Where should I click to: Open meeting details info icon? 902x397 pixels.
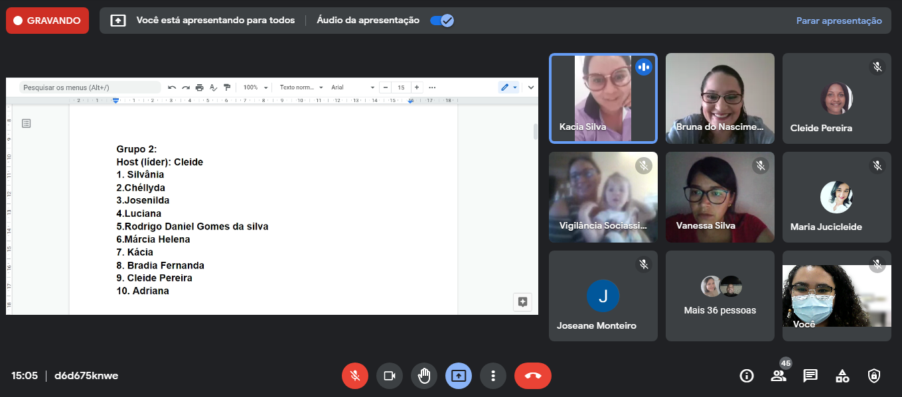747,376
